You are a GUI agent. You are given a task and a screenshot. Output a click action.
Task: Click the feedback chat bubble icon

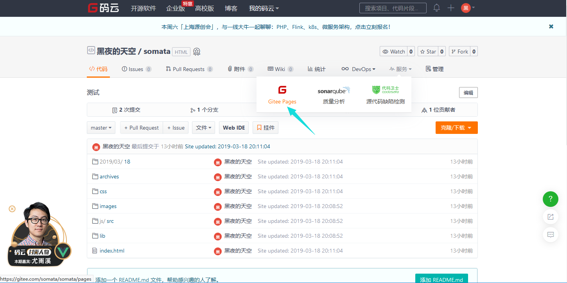point(550,235)
